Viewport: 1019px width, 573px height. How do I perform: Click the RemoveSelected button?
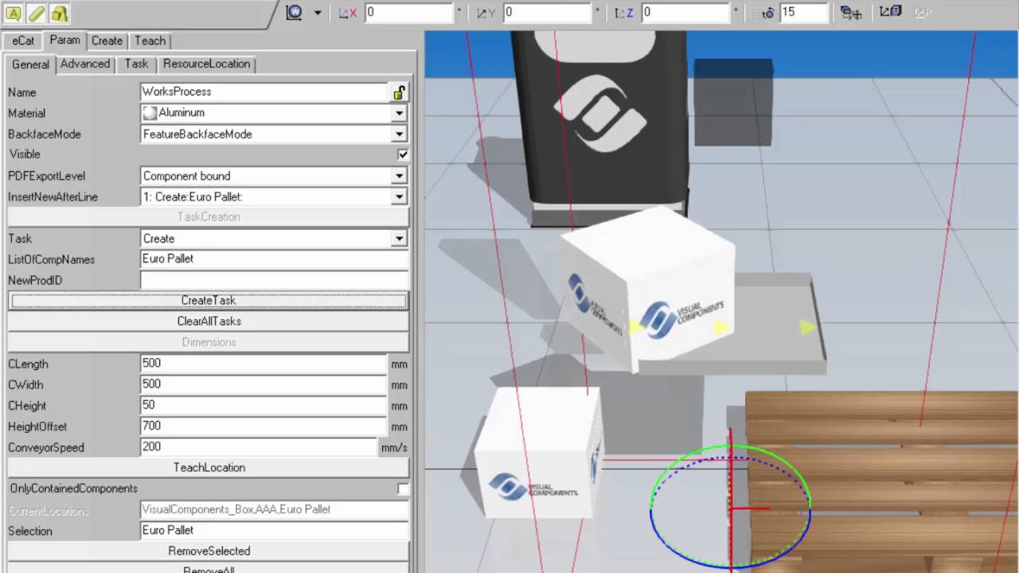[209, 551]
